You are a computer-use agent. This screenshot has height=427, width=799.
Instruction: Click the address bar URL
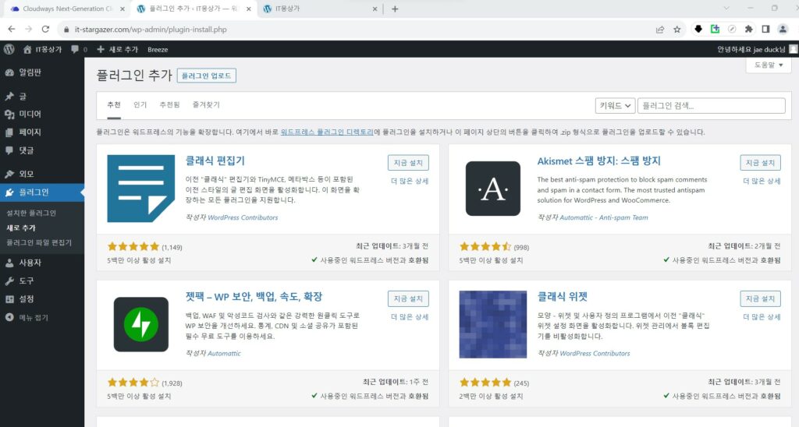click(x=151, y=30)
